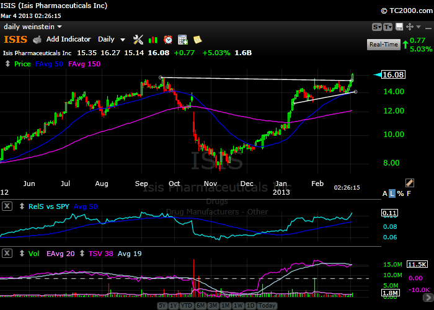Select the 6M time range tab
This screenshot has width=434, height=310.
pos(200,306)
